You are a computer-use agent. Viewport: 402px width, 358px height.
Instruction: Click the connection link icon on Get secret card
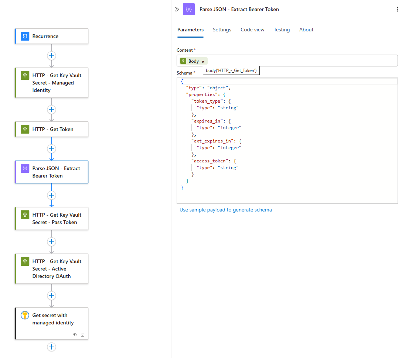point(75,335)
